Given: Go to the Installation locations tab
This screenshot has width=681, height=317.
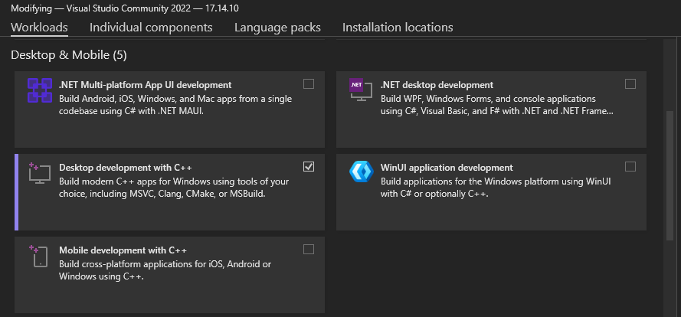Looking at the screenshot, I should [398, 28].
